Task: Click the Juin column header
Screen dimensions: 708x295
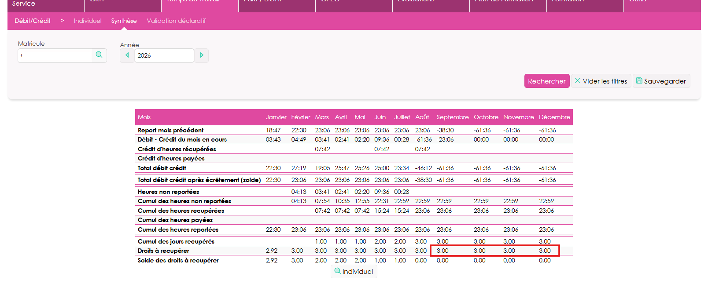Action: 380,117
